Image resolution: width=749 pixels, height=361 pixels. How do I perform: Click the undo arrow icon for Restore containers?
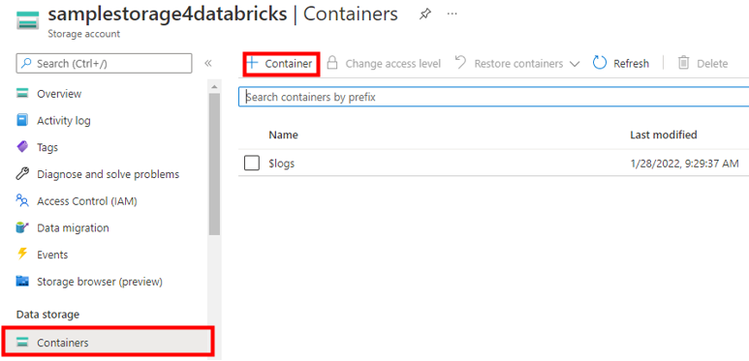pos(460,63)
